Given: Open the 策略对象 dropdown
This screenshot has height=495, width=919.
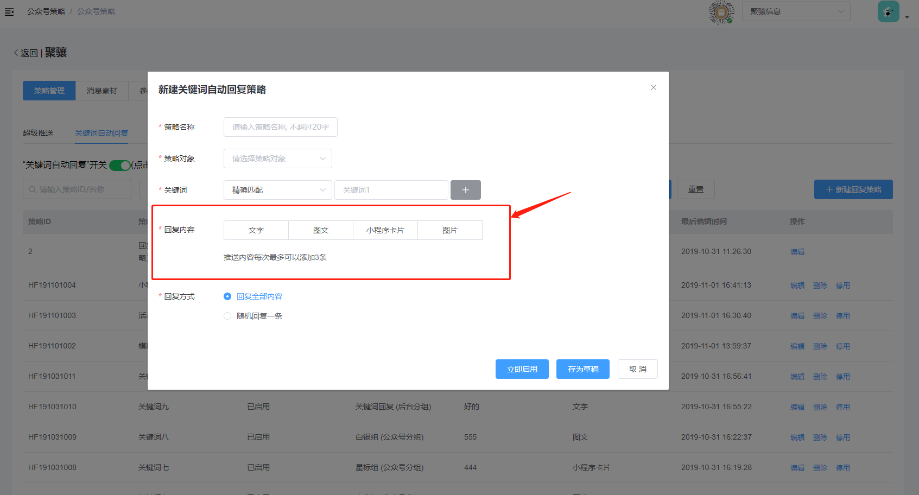Looking at the screenshot, I should (x=277, y=158).
